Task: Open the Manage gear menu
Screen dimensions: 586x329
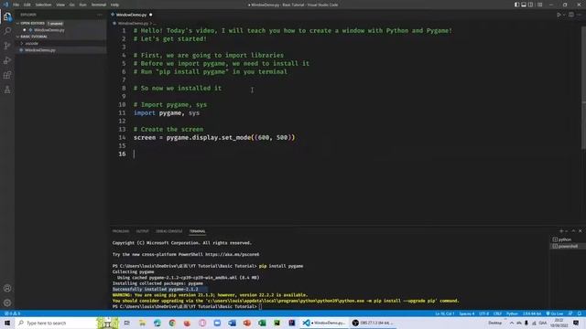Action: click(7, 302)
